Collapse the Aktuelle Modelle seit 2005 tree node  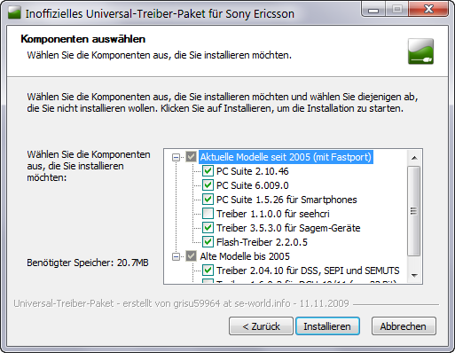(176, 157)
